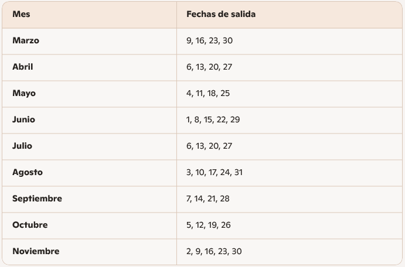This screenshot has height=267, width=405.
Task: Click the "Mes" column header
Action: point(22,15)
